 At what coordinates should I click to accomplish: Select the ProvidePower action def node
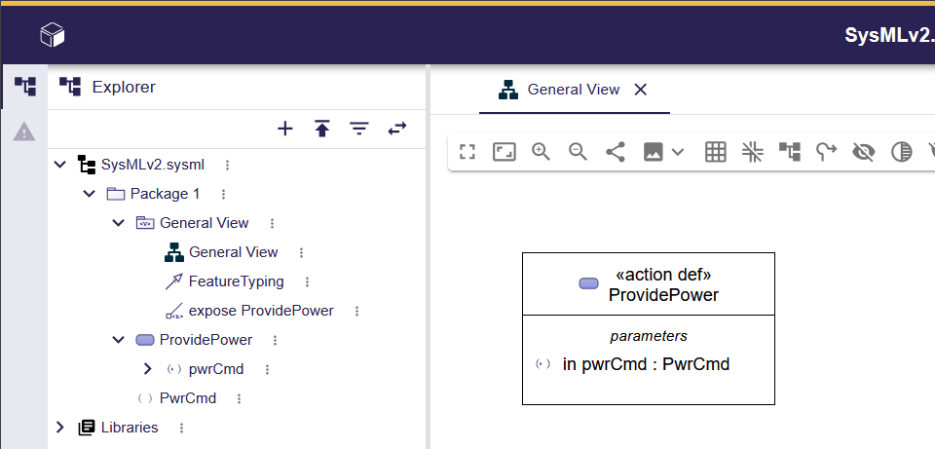click(x=648, y=284)
